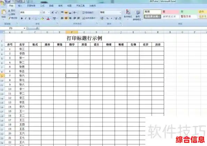Switch to the 开始 (Home) tab
207x146 pixels.
(11, 6)
